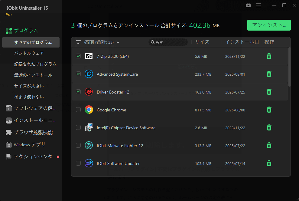Screen dimensions: 299x201
Task: Uncheck the Driver Booster 12 checkbox
Action: point(78,92)
